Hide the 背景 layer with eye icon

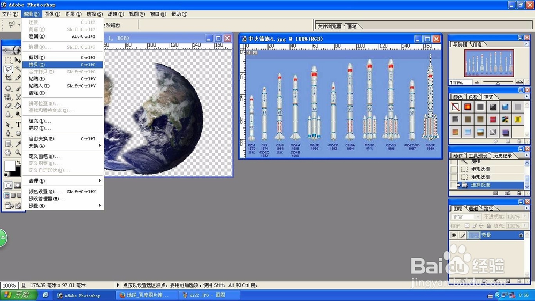click(454, 235)
